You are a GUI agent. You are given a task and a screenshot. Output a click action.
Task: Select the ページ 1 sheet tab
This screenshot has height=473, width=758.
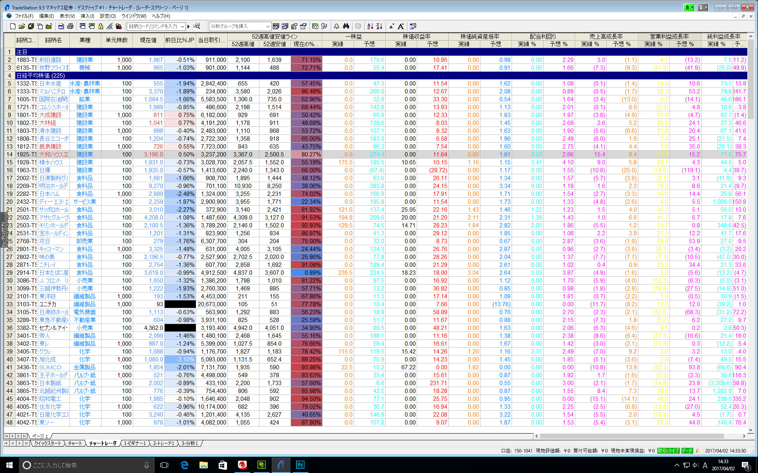(40, 436)
